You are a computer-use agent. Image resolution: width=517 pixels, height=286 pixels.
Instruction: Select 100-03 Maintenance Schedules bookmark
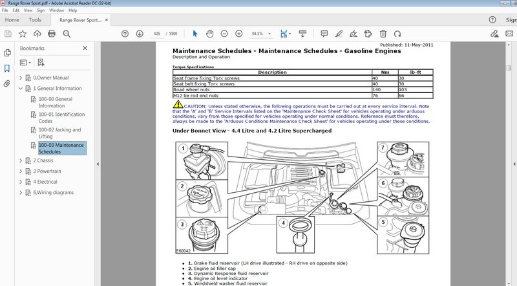(x=62, y=148)
